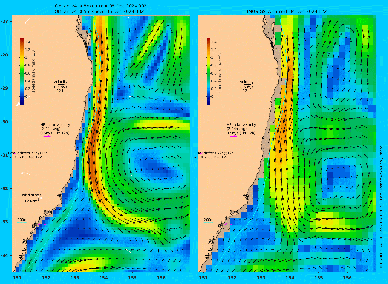Click longitude label '151' under right map

point(203,278)
